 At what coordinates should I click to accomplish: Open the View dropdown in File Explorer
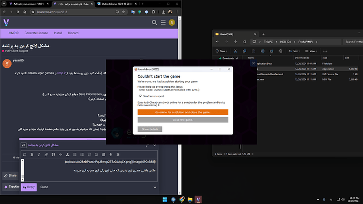click(311, 51)
